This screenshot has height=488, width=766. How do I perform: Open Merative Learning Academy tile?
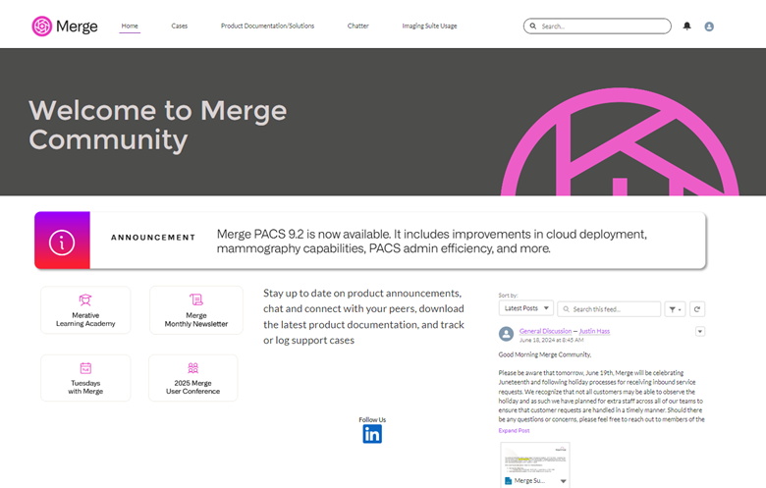pos(85,310)
